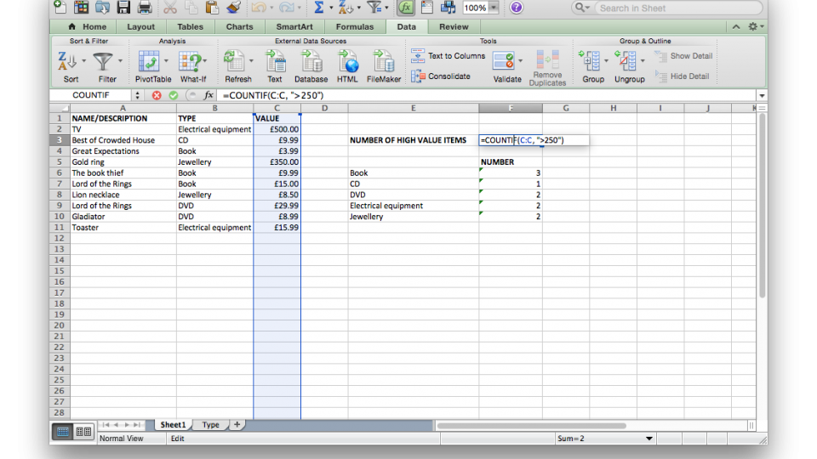Image resolution: width=817 pixels, height=459 pixels.
Task: Open the Text to Columns tool
Action: pos(448,56)
